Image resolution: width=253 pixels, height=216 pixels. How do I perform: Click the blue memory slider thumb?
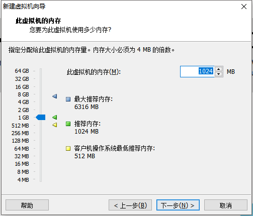pos(41,118)
